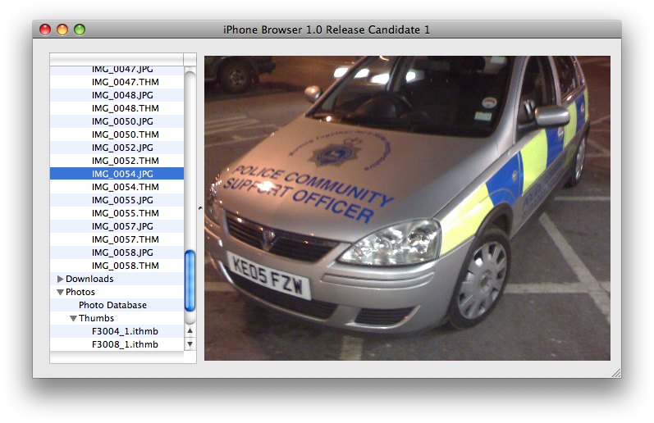Click the split pane divider handle
This screenshot has height=423, width=654.
(200, 208)
